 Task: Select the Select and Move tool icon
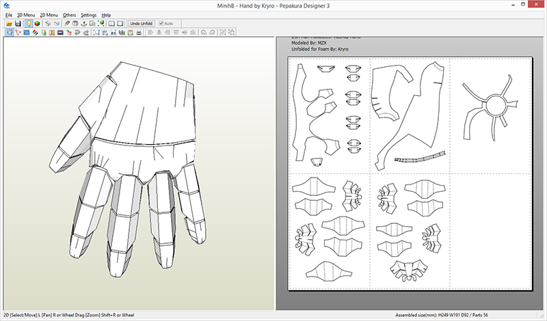(10, 32)
